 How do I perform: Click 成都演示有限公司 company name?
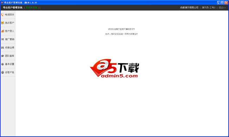pyautogui.click(x=189, y=8)
